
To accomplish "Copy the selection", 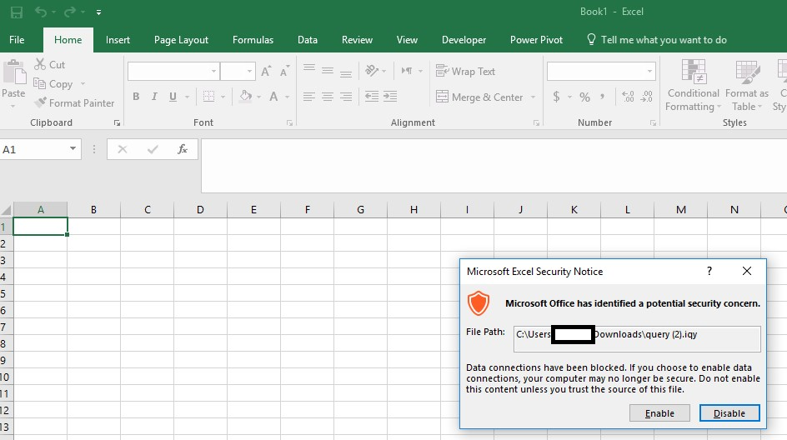I will coord(53,84).
